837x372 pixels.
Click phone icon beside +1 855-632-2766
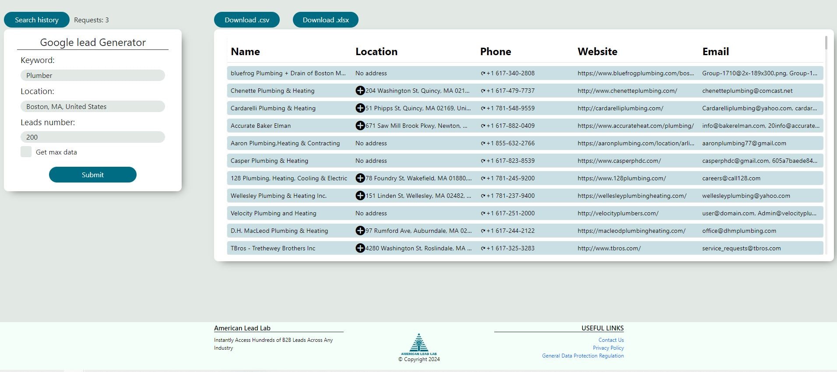coord(483,144)
